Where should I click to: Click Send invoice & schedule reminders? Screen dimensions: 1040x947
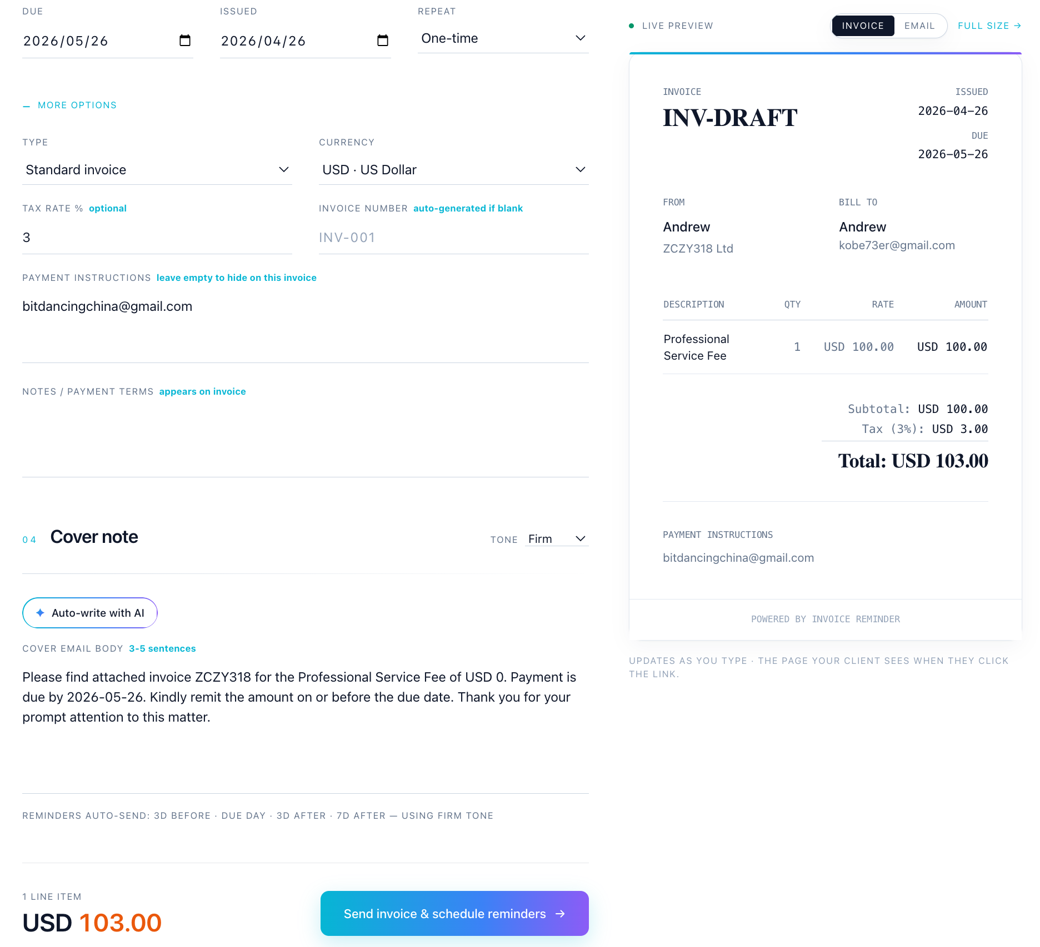(454, 913)
